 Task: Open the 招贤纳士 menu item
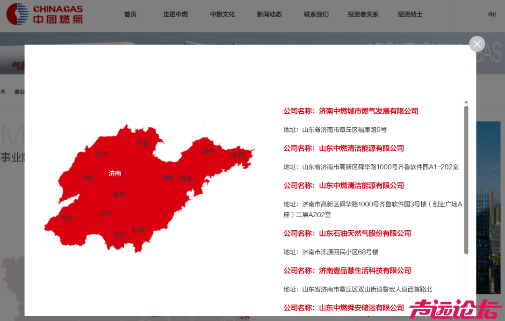coord(410,14)
